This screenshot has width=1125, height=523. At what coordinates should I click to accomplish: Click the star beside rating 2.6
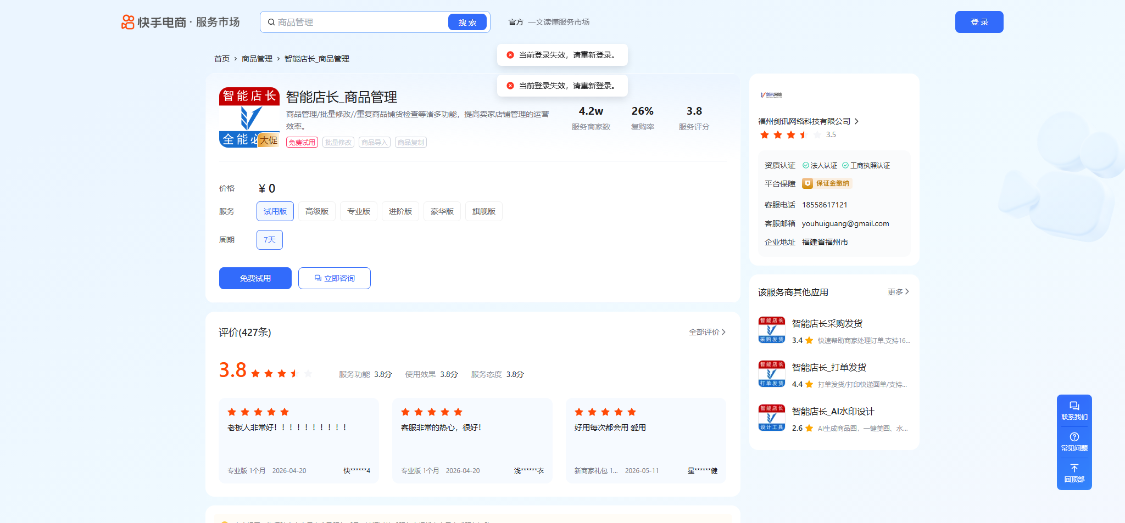click(809, 428)
